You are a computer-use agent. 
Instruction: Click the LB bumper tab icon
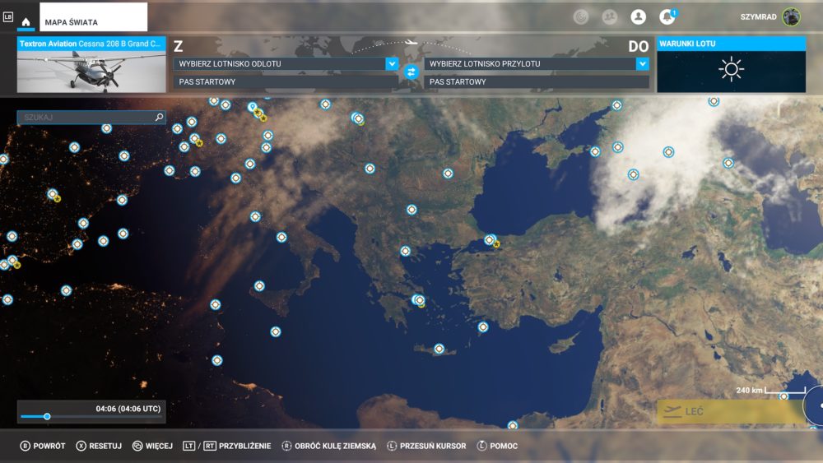(8, 17)
